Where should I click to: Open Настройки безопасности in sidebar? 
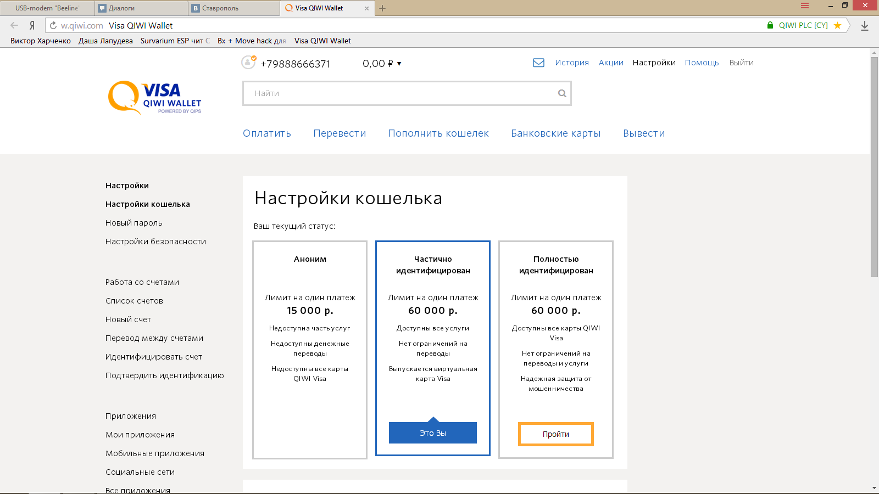click(155, 242)
